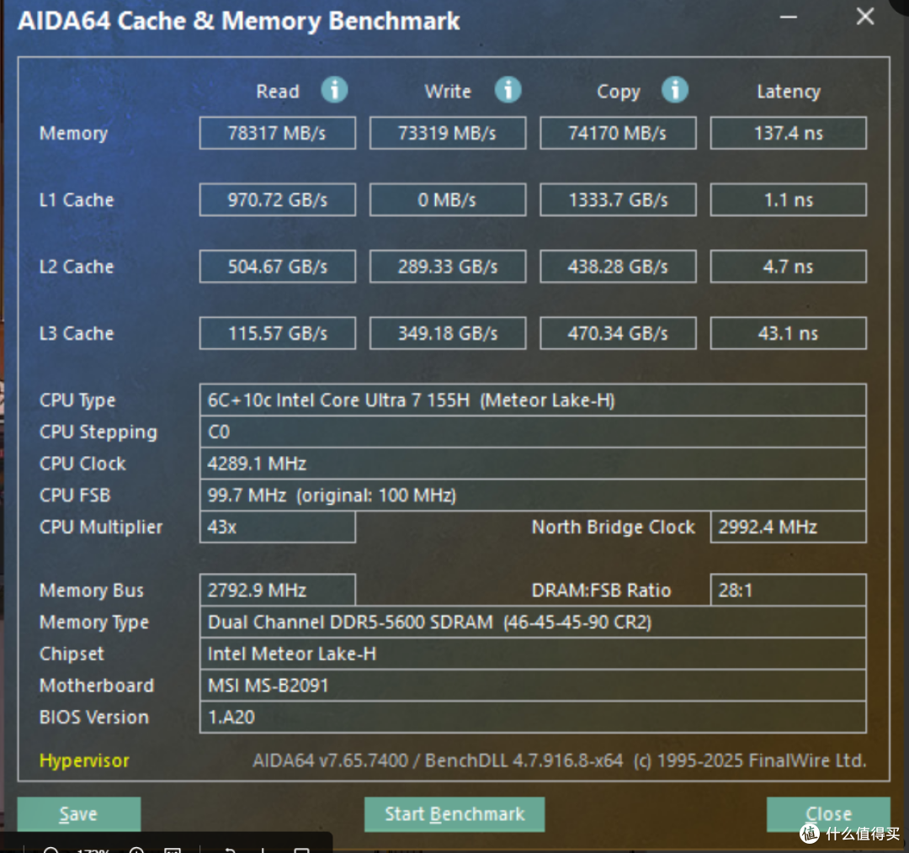Image resolution: width=909 pixels, height=853 pixels.
Task: Select L2 Cache latency 4.7 ns
Action: (789, 267)
